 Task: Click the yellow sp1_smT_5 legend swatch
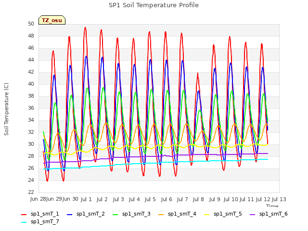[207, 215]
